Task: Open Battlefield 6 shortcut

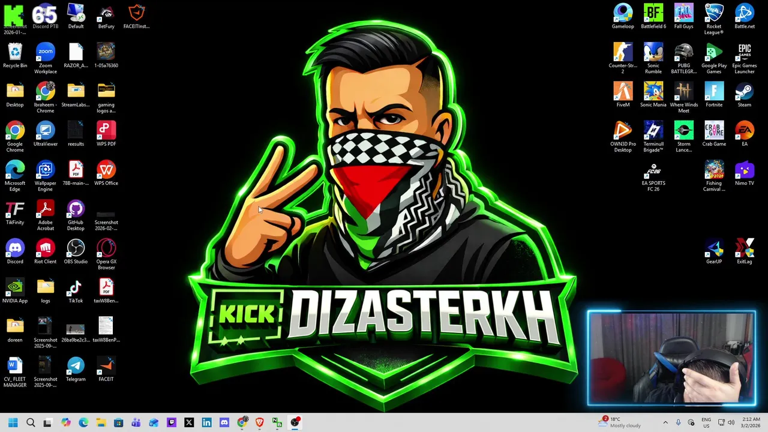Action: pyautogui.click(x=653, y=16)
